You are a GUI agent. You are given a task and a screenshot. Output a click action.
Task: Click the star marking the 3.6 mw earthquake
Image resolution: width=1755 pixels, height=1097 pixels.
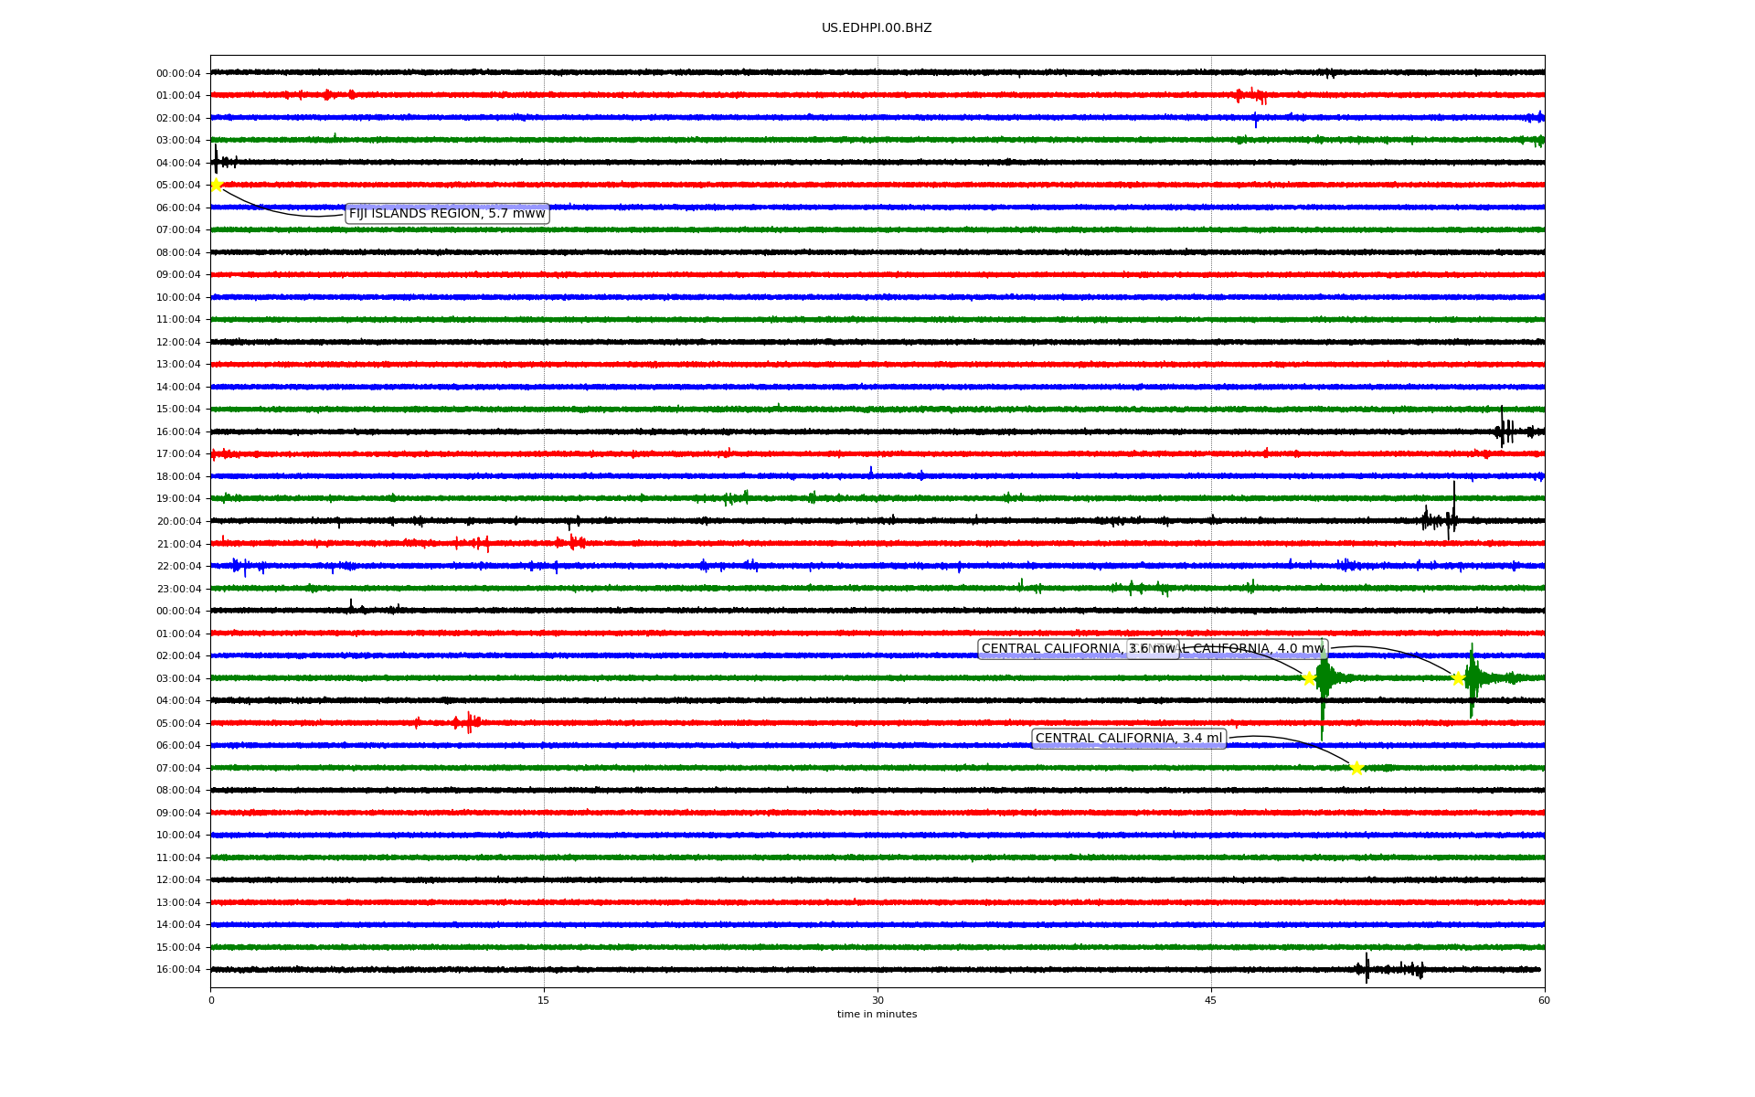(1309, 678)
